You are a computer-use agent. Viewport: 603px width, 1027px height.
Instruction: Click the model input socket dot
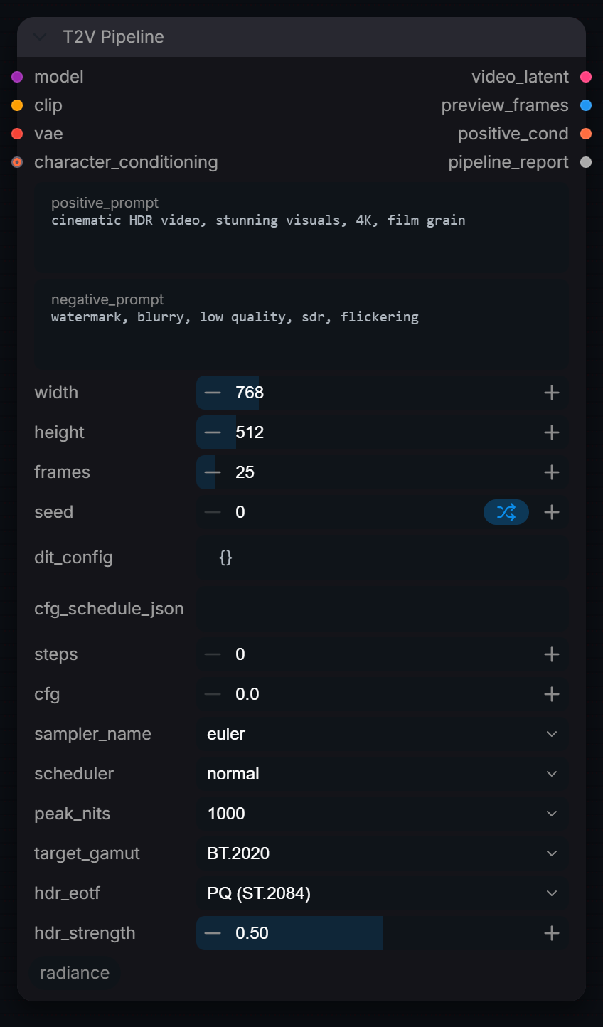coord(17,77)
